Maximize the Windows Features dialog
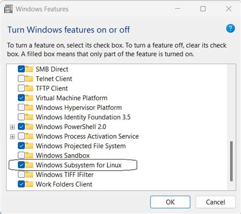Viewport: 241px width, 214px height. [x=203, y=9]
